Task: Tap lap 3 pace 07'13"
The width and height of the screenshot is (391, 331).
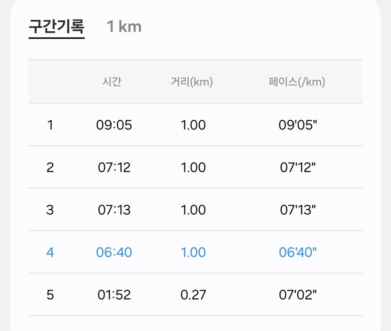Action: point(298,210)
